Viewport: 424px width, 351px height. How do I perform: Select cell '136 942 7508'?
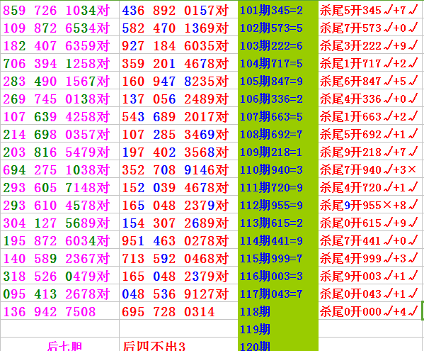[59, 311]
